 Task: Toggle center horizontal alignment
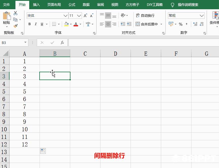tap(108, 24)
